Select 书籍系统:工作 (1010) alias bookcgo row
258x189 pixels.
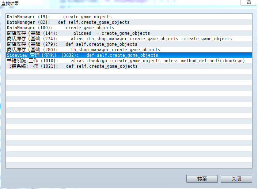pyautogui.click(x=129, y=61)
